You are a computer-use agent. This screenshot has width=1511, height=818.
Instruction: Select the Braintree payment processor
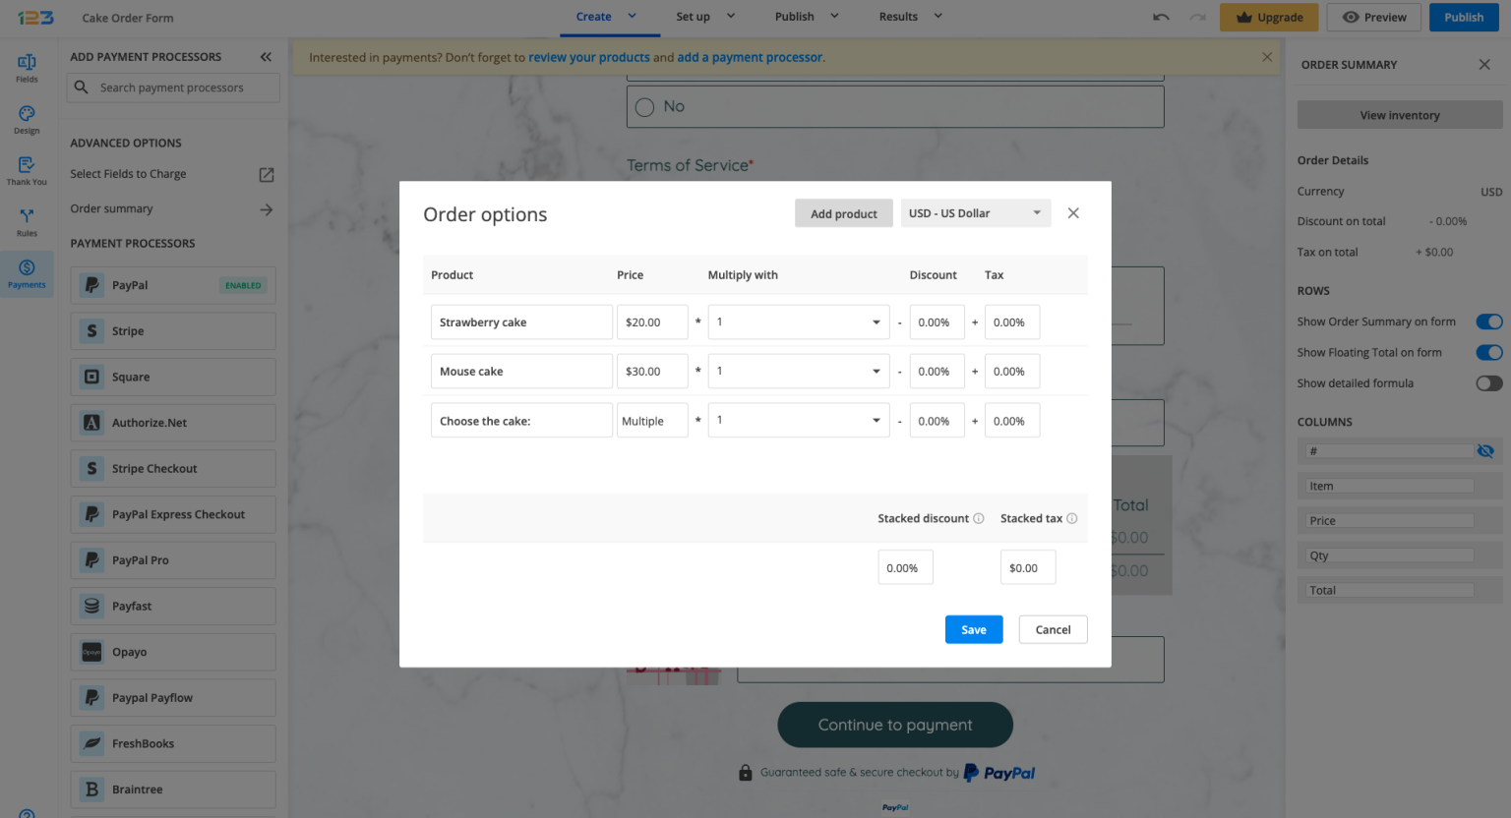click(x=173, y=789)
